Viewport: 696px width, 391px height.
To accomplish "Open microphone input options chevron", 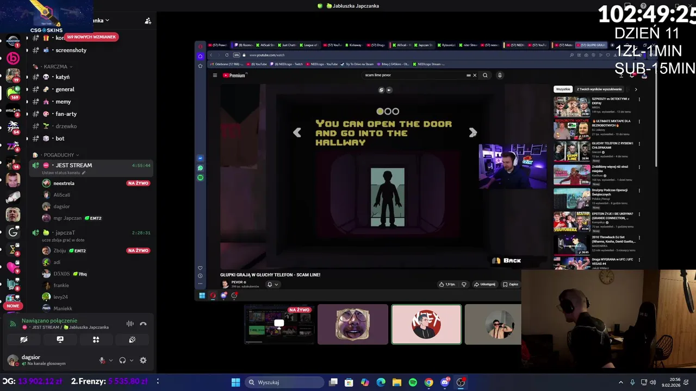I will pyautogui.click(x=111, y=360).
